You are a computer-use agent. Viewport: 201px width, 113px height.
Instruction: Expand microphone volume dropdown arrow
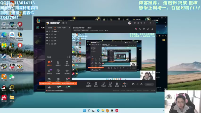coord(120,84)
